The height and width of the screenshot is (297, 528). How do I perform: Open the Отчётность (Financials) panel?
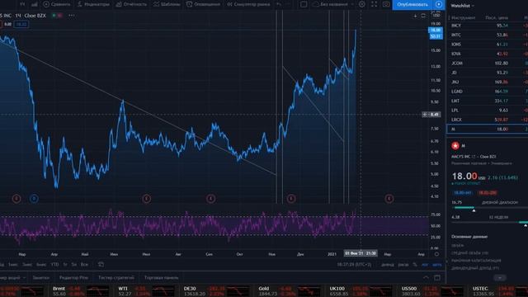[131, 4]
